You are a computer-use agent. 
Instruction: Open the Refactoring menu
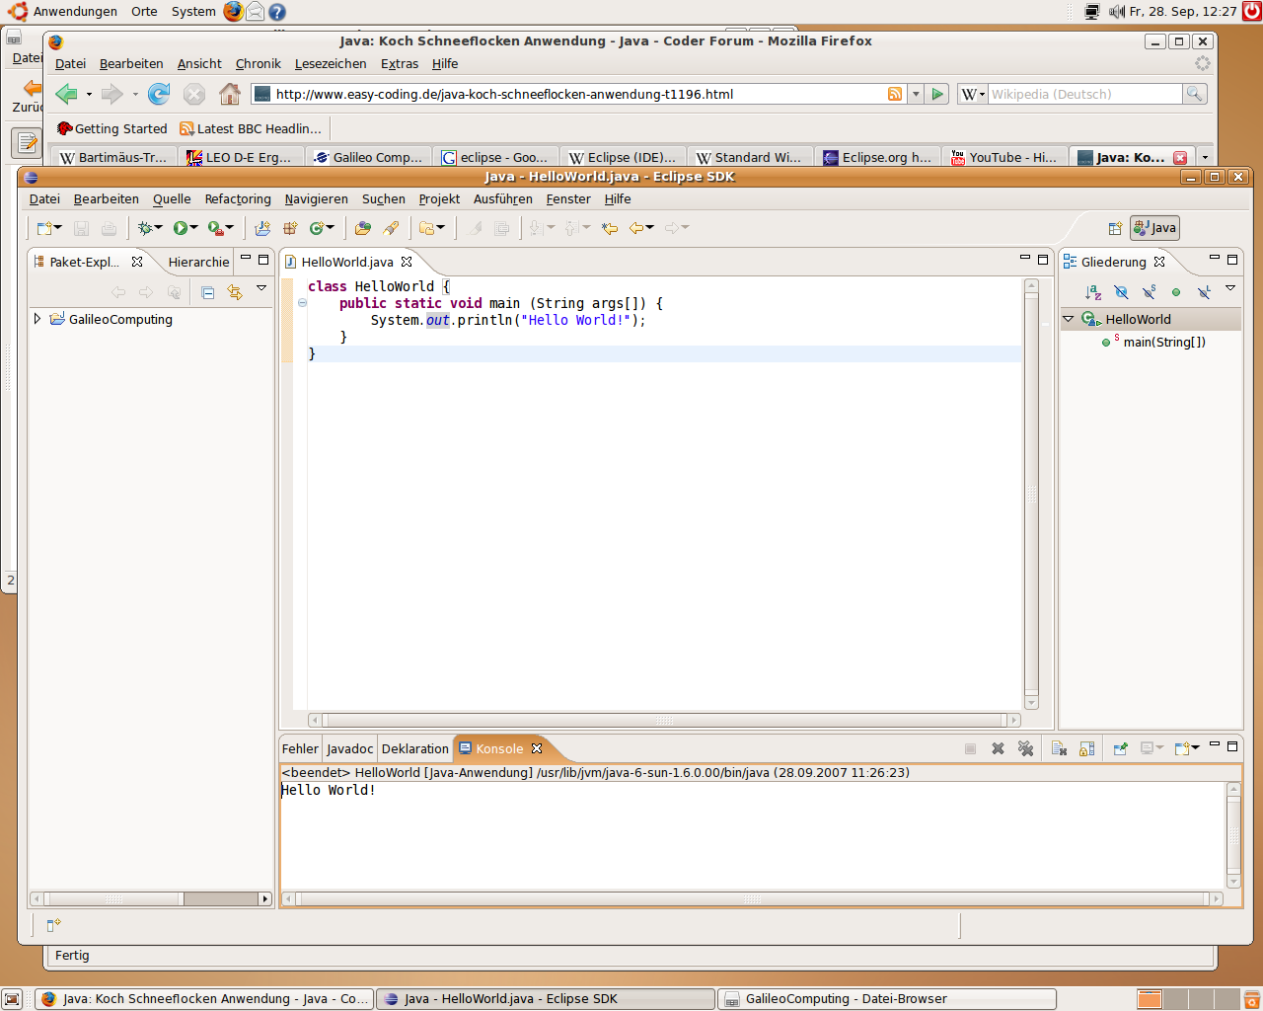point(238,199)
